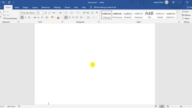Apply the Normal style
The image size is (192, 108).
107,15
